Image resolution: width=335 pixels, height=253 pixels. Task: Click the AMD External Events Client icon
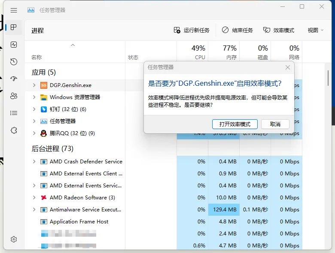(x=43, y=174)
